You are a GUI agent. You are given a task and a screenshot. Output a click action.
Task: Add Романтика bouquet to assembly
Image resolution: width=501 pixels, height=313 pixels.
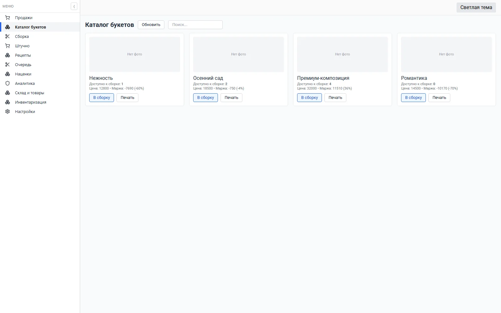pos(413,98)
